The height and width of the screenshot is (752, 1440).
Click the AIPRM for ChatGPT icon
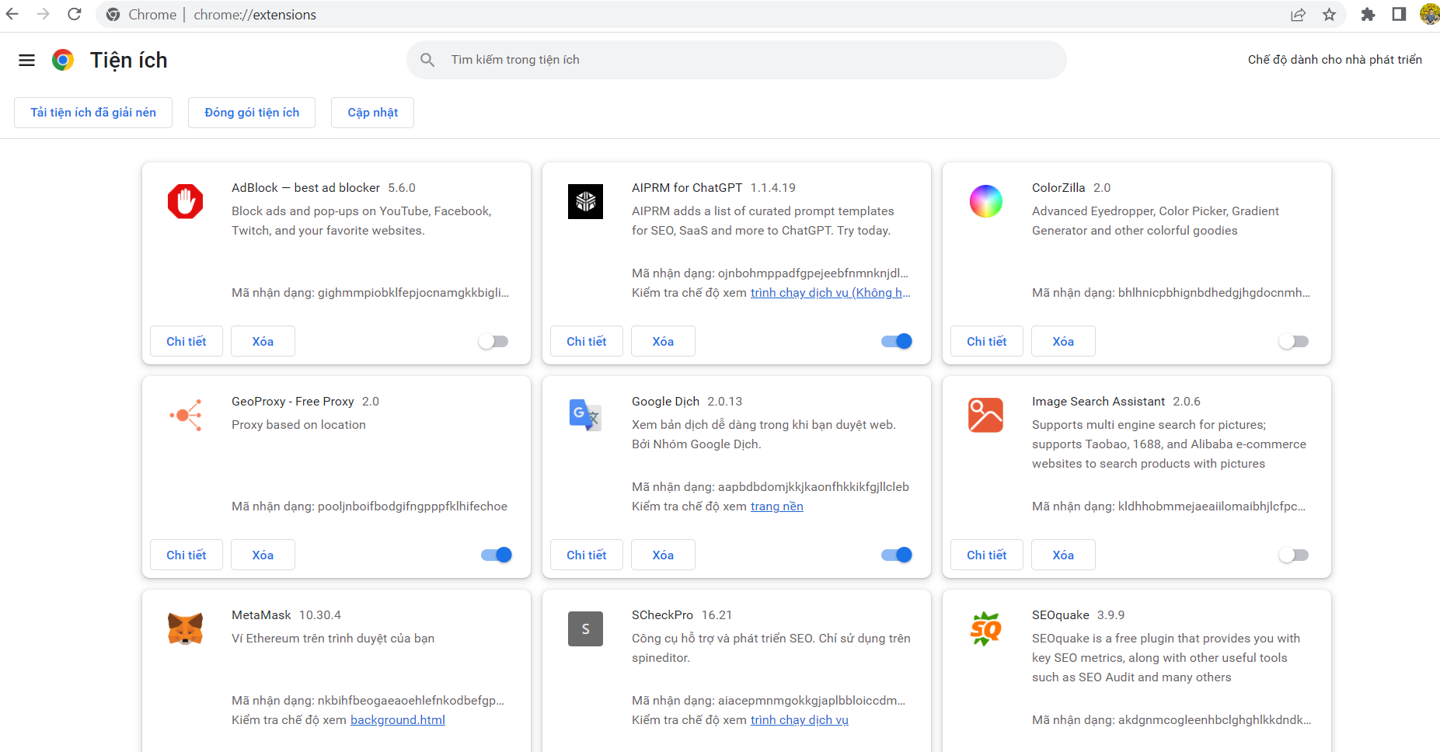click(585, 201)
